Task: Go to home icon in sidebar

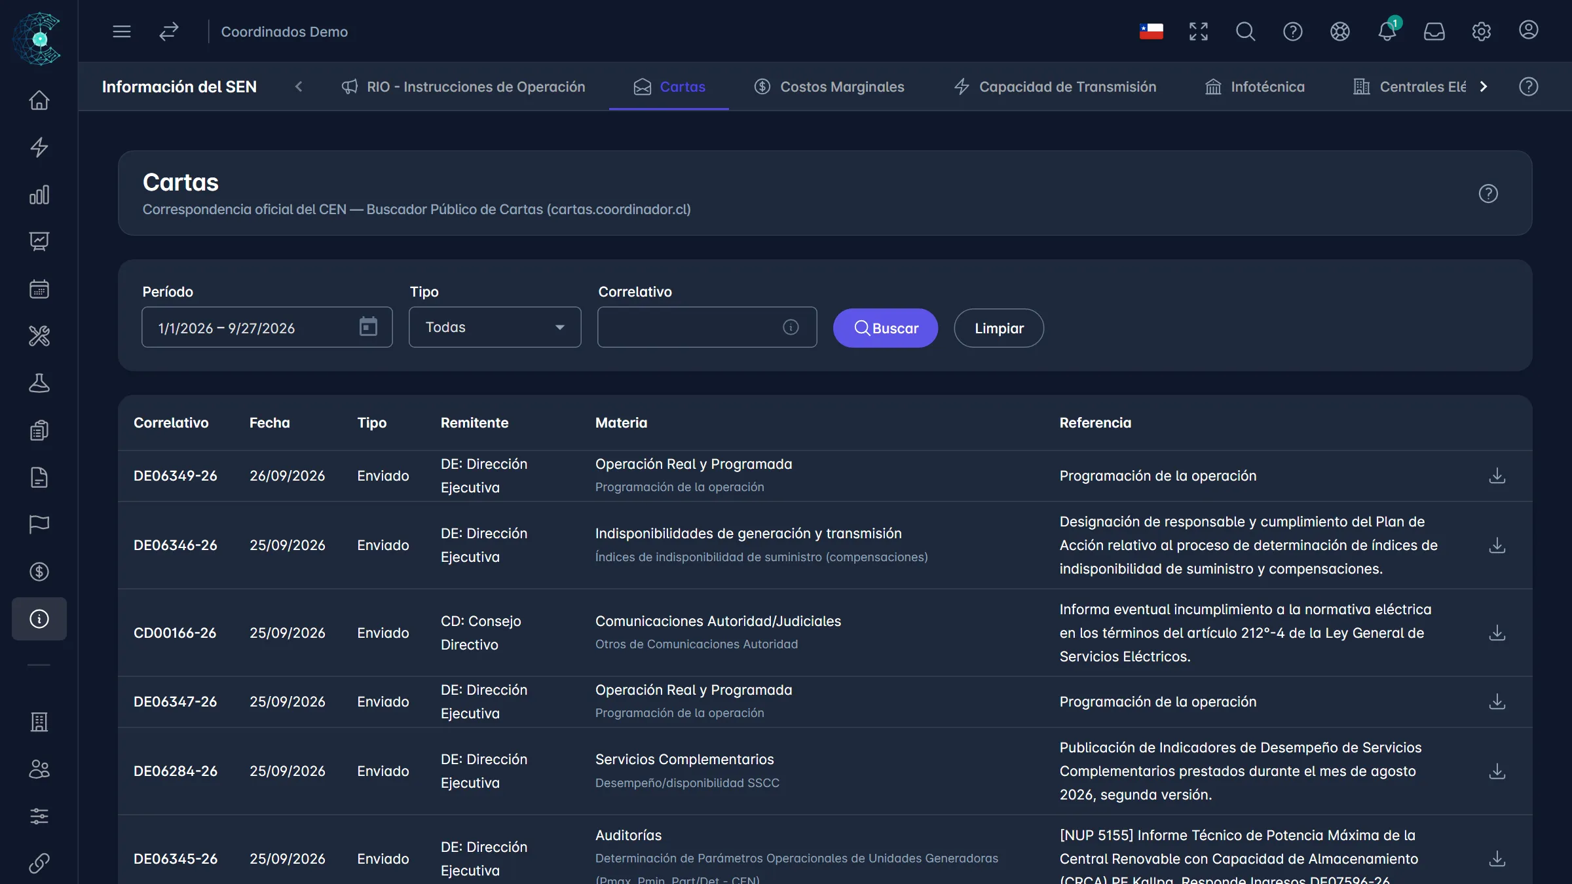Action: pos(39,100)
